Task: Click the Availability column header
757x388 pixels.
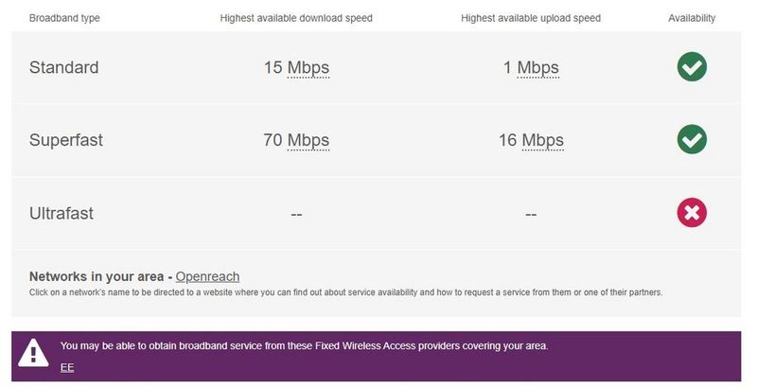Action: coord(692,18)
